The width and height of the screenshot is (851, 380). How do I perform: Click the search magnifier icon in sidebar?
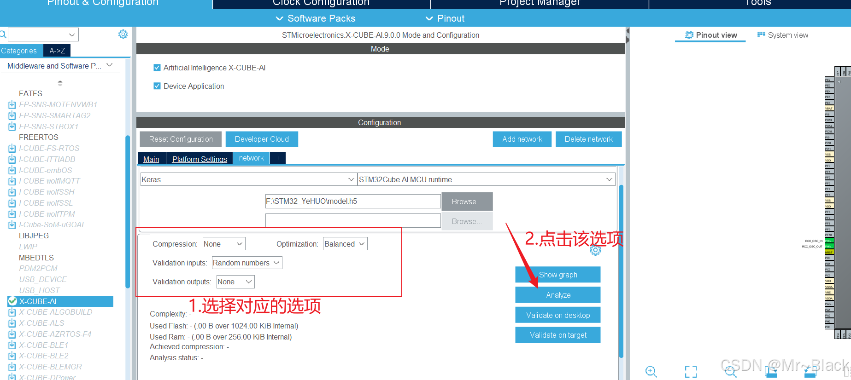(x=2, y=35)
